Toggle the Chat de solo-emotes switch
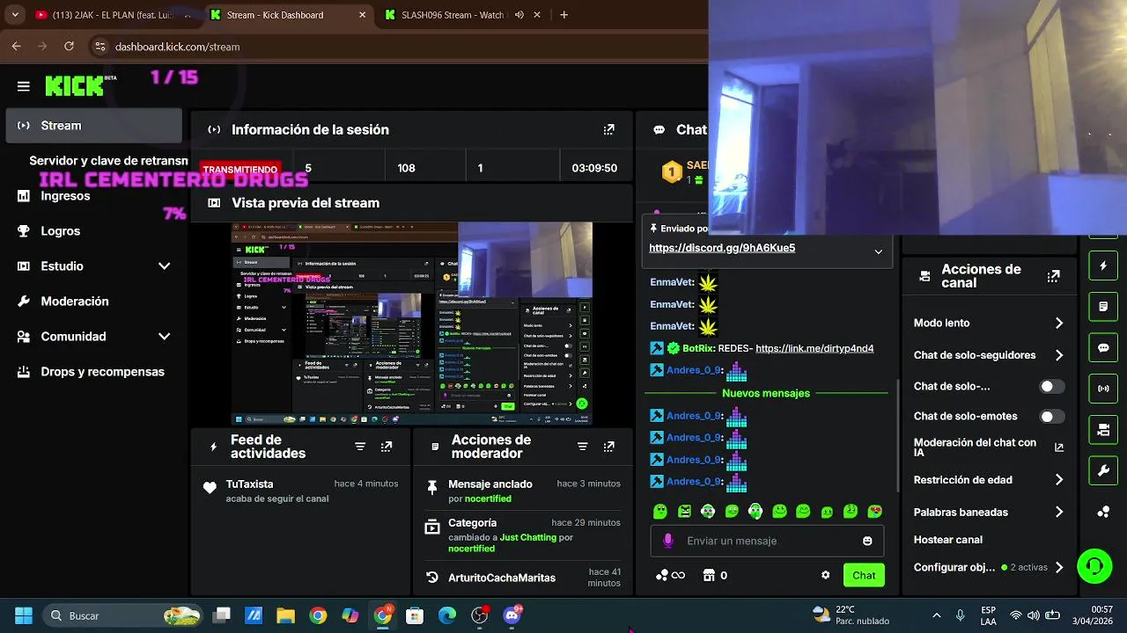Image resolution: width=1127 pixels, height=633 pixels. [1051, 417]
